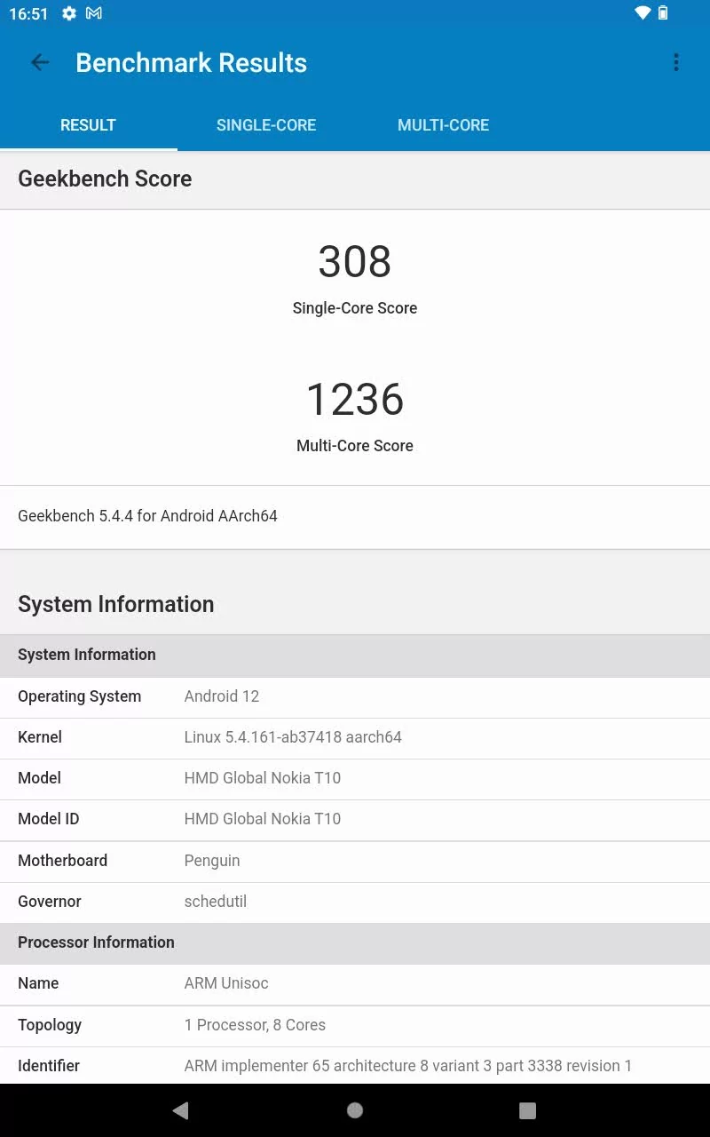Tap the processor Name label
This screenshot has height=1137, width=710.
[x=38, y=983]
